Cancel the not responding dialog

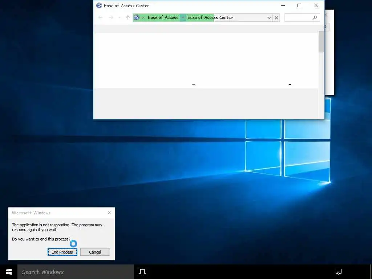pyautogui.click(x=95, y=252)
